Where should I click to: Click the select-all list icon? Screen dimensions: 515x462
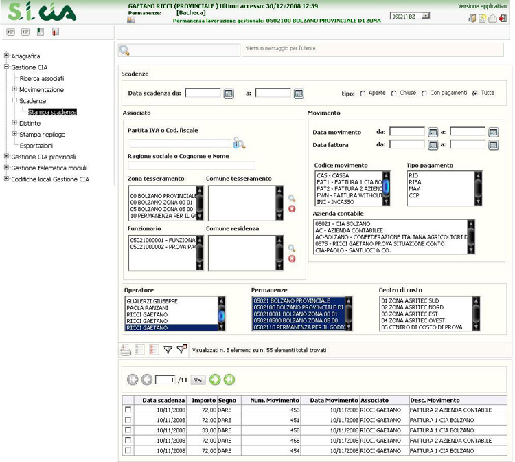(139, 350)
